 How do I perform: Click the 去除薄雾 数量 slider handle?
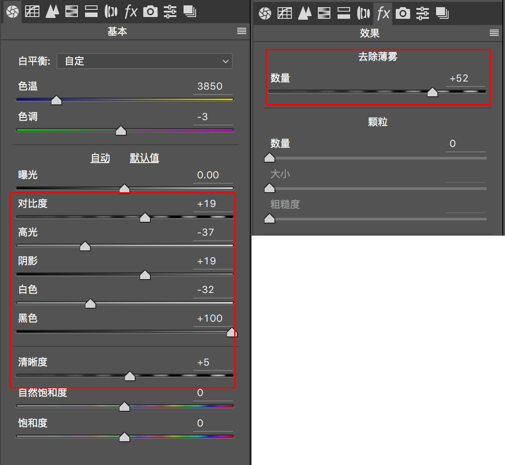[432, 92]
